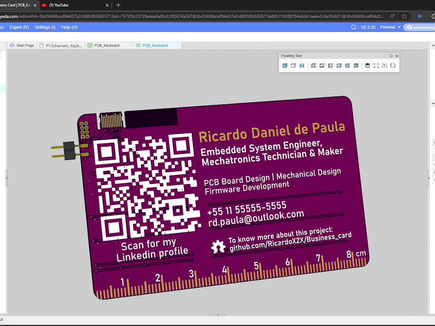Open the layers stack icon in Floating Tool
435x326 pixels.
[367, 66]
